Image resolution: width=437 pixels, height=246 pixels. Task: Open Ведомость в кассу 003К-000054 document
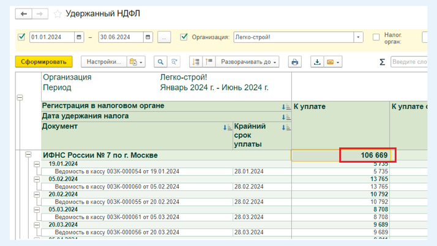coord(117,171)
